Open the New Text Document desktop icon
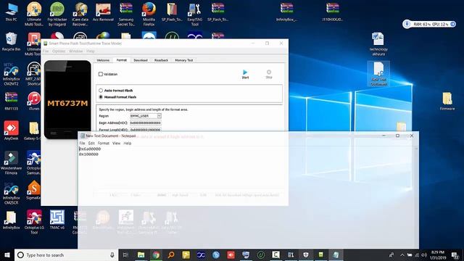 (x=378, y=74)
